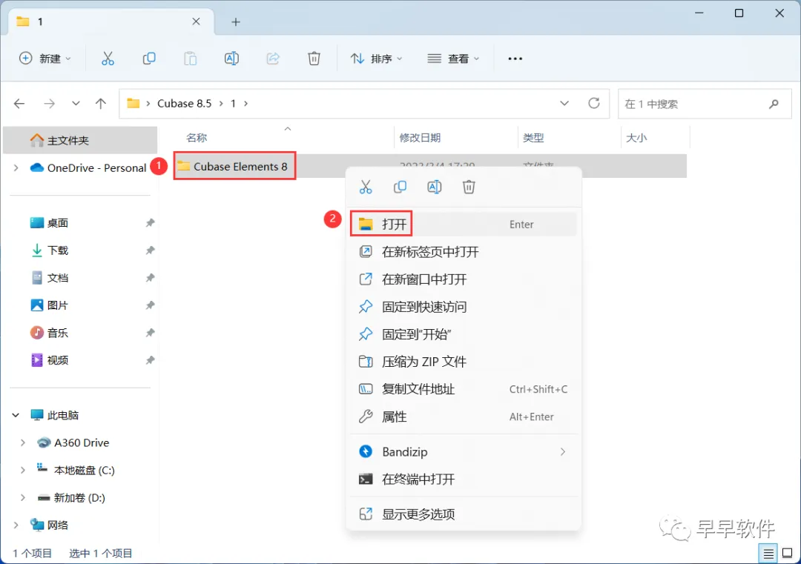Image resolution: width=801 pixels, height=564 pixels.
Task: Choose 打开 in the context menu
Action: 464,224
